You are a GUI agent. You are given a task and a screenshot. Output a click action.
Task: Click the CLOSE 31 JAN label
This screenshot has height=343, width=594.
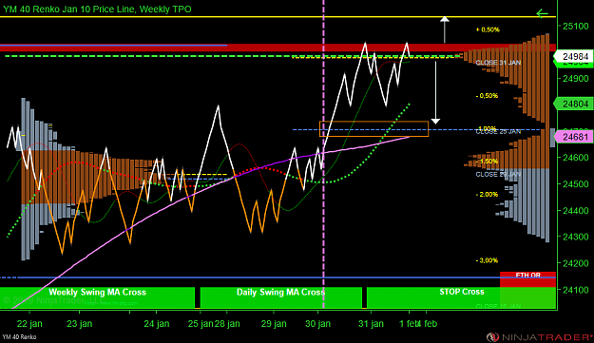click(498, 63)
